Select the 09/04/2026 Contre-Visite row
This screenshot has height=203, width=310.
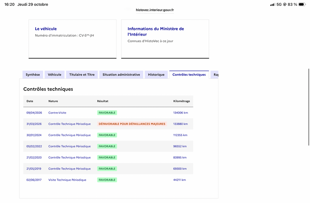(x=108, y=113)
